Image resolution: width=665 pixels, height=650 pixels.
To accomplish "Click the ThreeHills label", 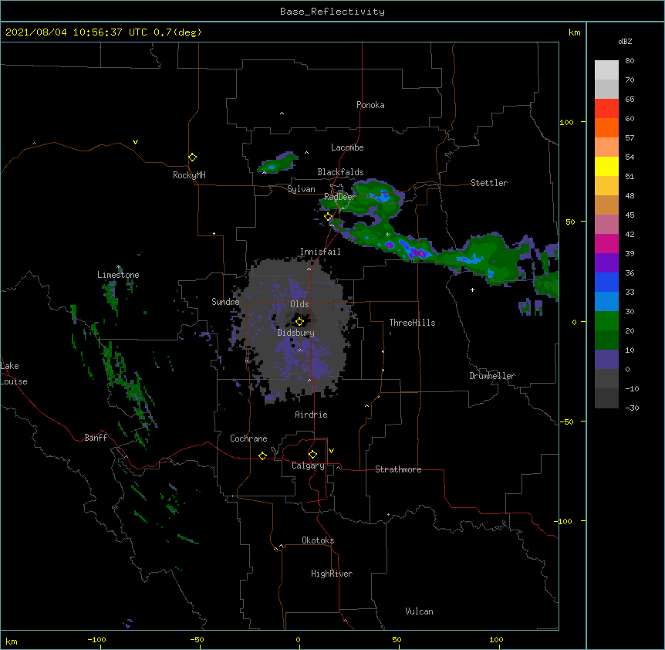I will (x=412, y=323).
